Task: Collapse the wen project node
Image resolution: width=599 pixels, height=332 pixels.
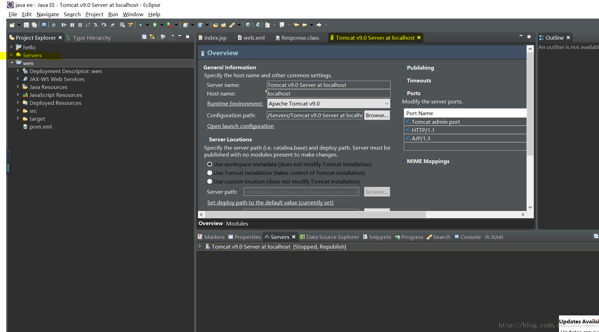Action: pos(11,62)
